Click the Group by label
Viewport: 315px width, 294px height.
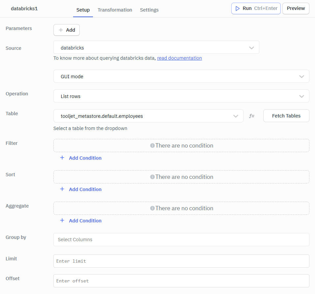(x=16, y=237)
